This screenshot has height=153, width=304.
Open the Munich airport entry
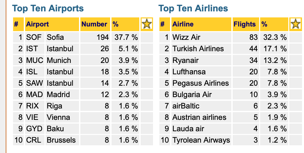[x=59, y=60]
